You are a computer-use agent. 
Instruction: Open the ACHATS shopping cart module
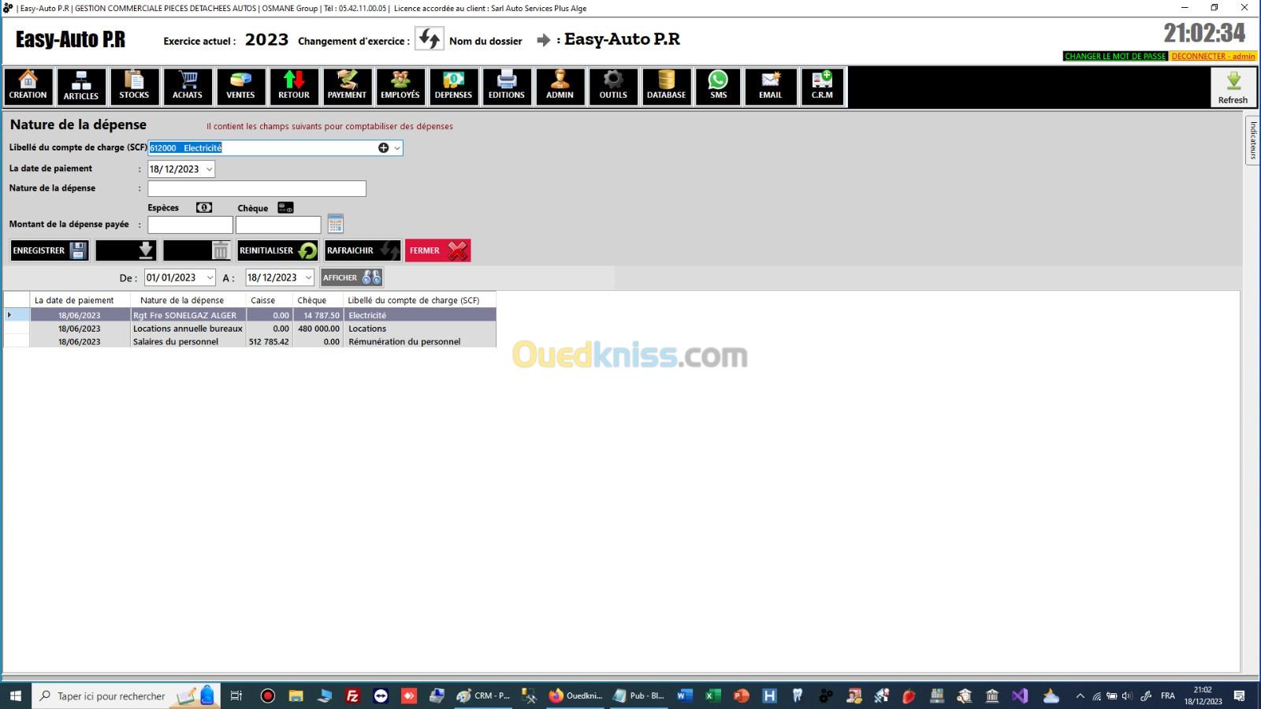(188, 86)
